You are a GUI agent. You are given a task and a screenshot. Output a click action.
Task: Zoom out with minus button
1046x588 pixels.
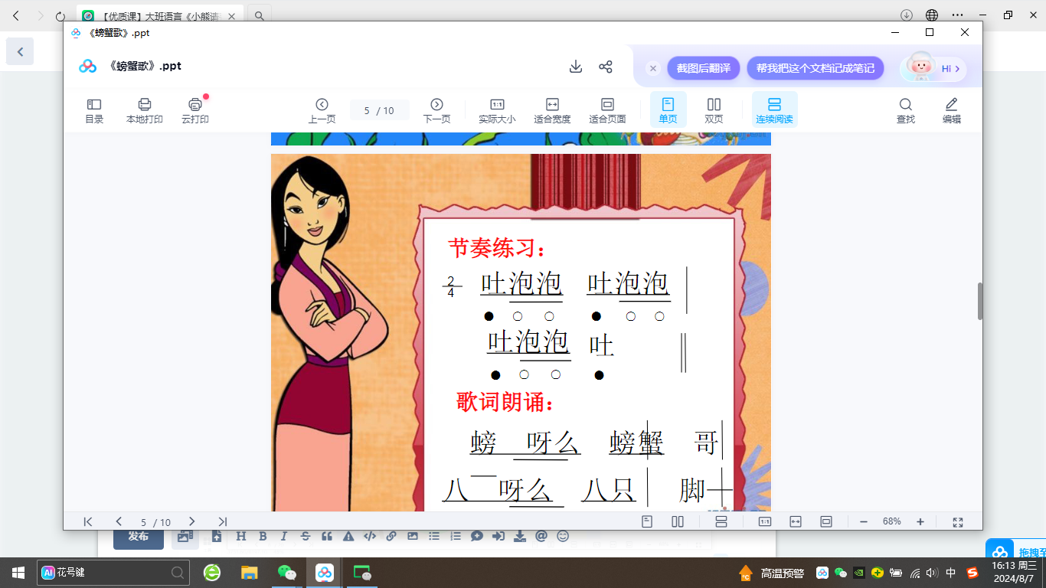pyautogui.click(x=864, y=521)
